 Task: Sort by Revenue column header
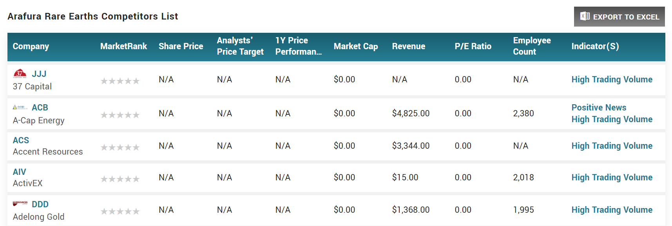[x=408, y=46]
